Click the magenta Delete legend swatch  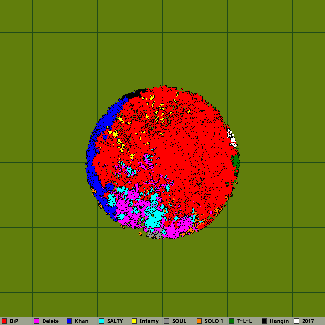click(37, 321)
